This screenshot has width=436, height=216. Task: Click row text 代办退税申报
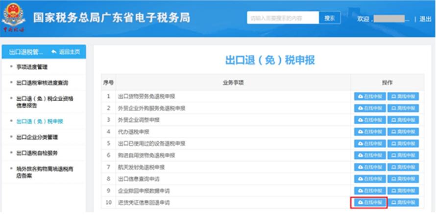coord(133,132)
